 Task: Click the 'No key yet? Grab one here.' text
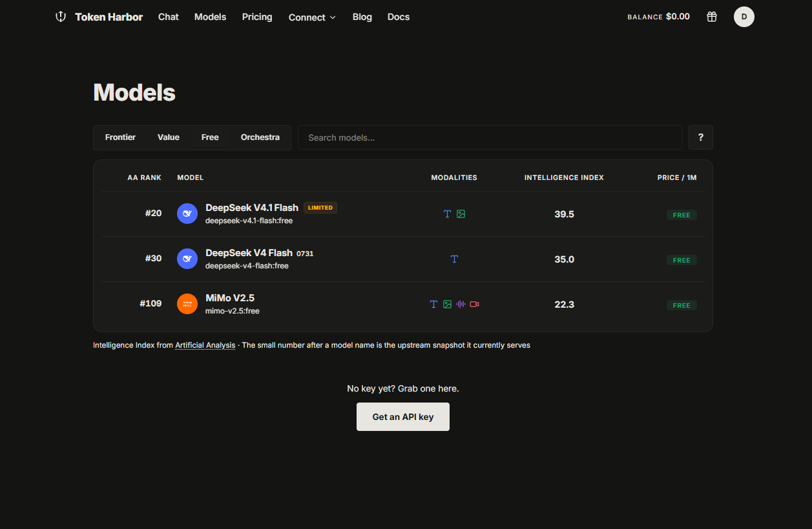(403, 388)
